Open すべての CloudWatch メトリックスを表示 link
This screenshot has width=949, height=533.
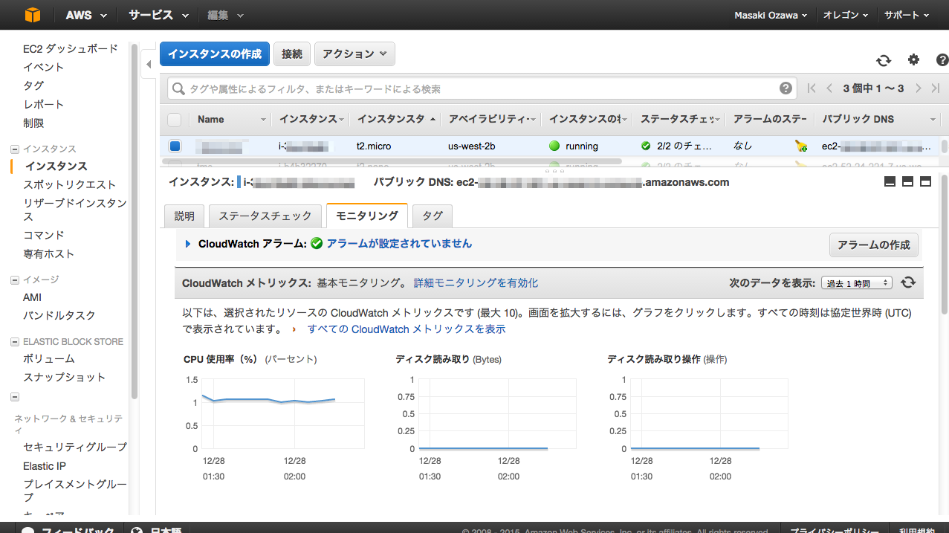pyautogui.click(x=407, y=329)
